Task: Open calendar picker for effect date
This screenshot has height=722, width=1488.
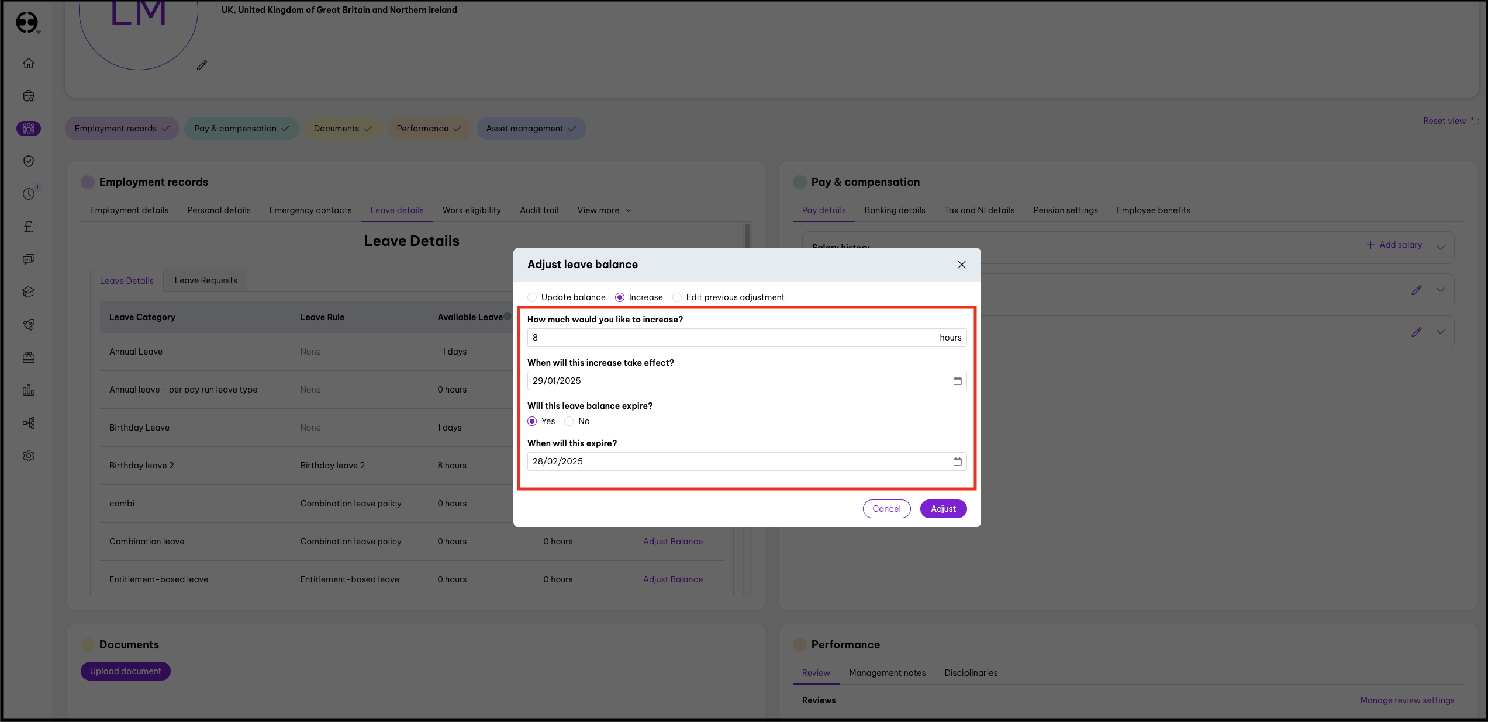Action: point(957,381)
